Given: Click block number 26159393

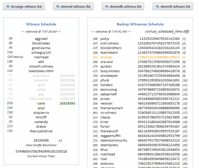Looking at the screenshot, I should [x=67, y=103].
